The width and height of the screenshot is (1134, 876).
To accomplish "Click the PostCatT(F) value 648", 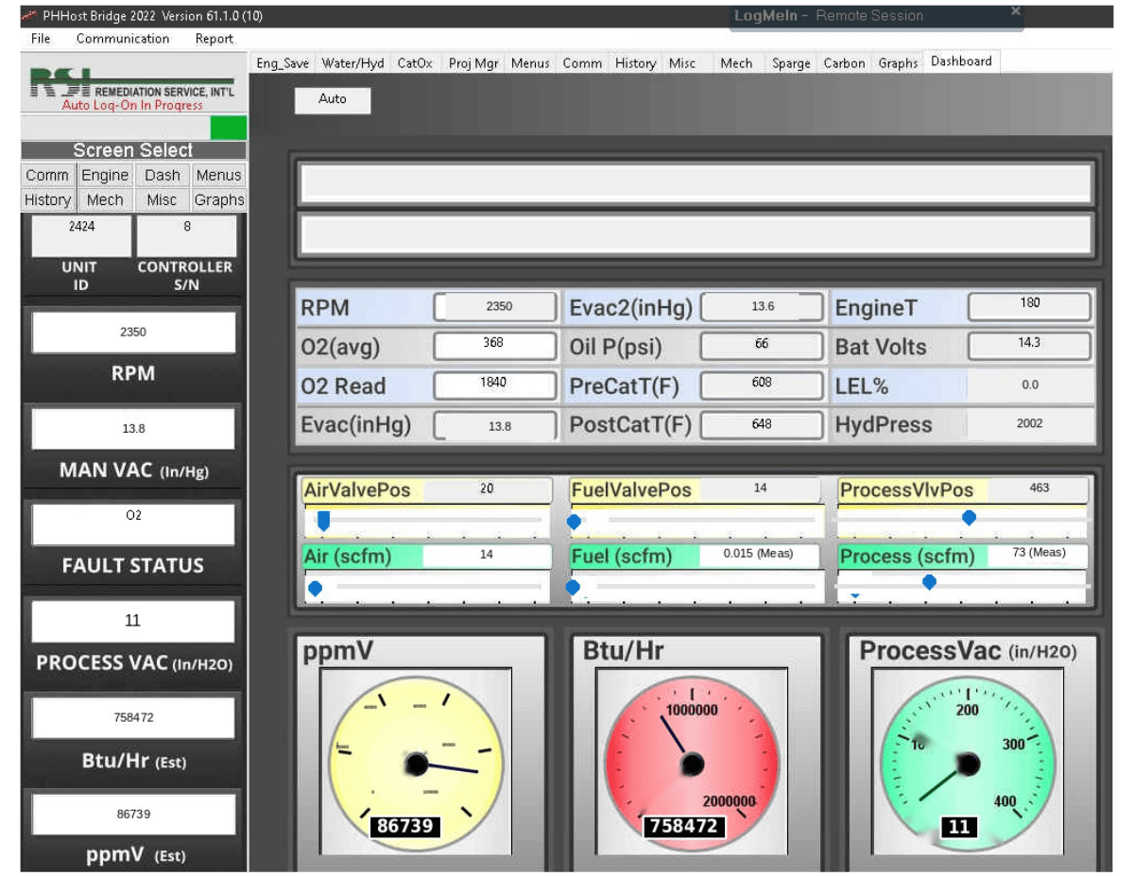I will pyautogui.click(x=764, y=426).
